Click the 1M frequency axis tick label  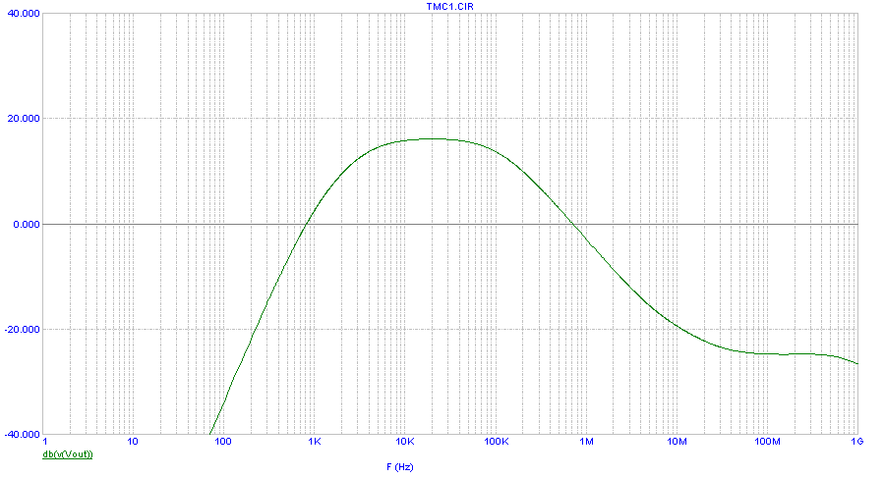587,442
